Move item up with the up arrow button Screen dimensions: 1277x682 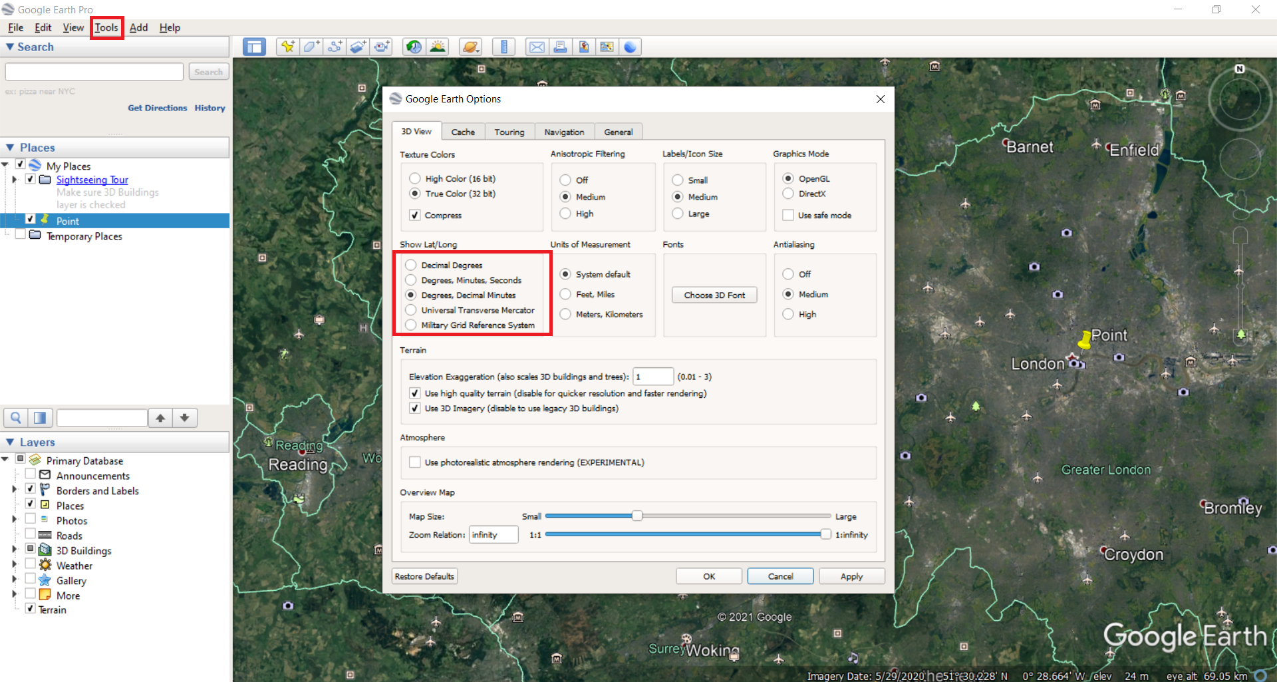pos(160,418)
